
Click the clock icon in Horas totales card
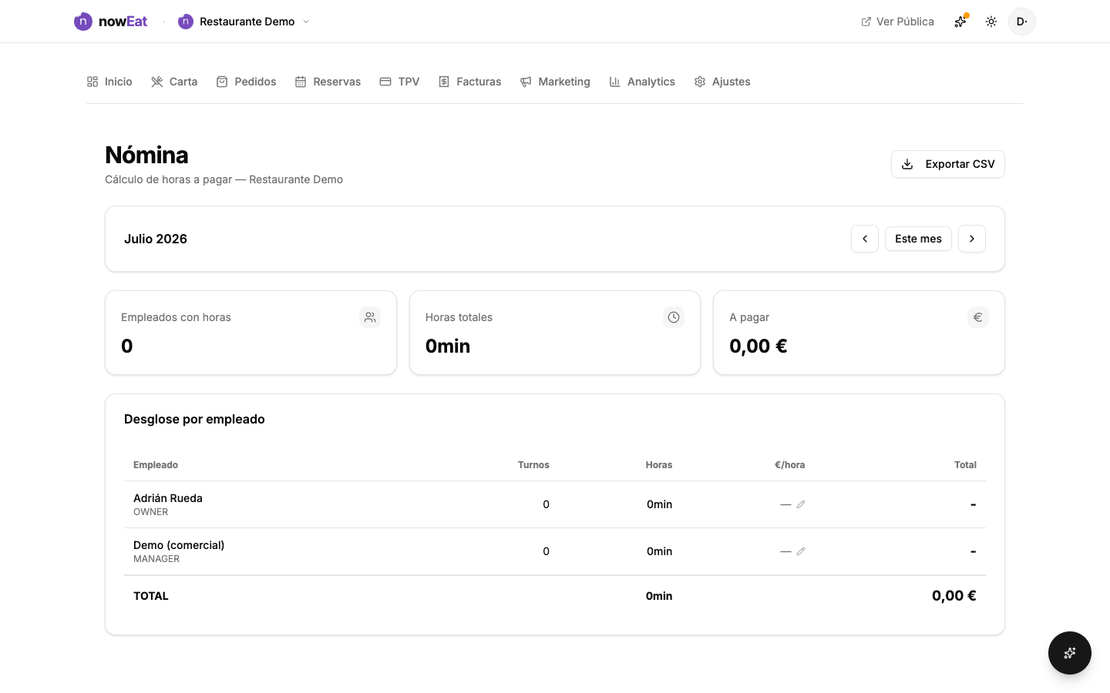(x=674, y=317)
